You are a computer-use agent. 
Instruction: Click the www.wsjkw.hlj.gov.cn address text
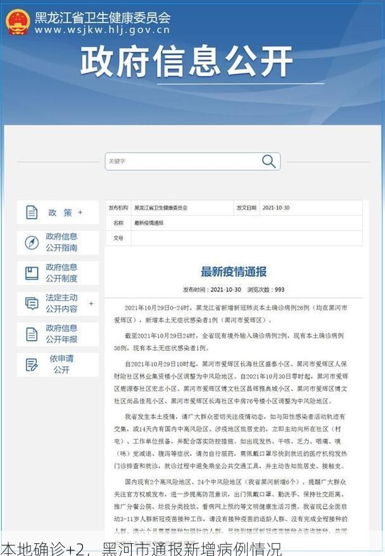point(103,30)
